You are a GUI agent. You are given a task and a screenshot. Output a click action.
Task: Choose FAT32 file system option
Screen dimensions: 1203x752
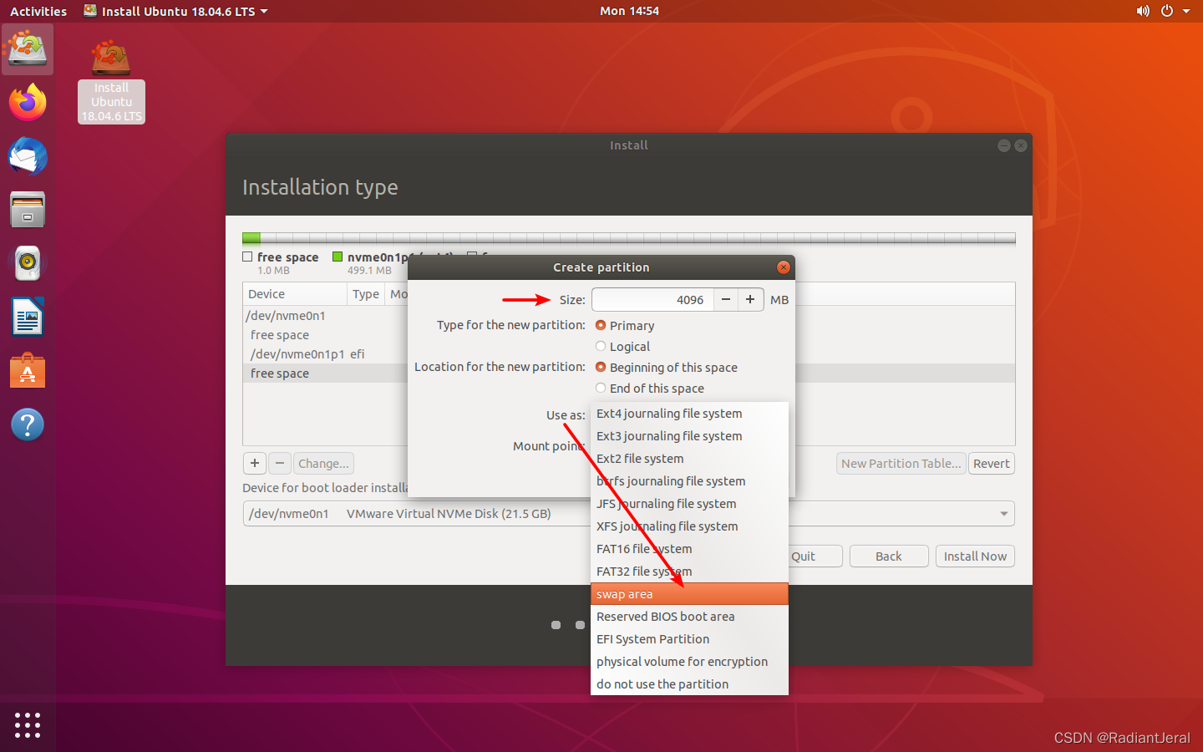point(689,572)
